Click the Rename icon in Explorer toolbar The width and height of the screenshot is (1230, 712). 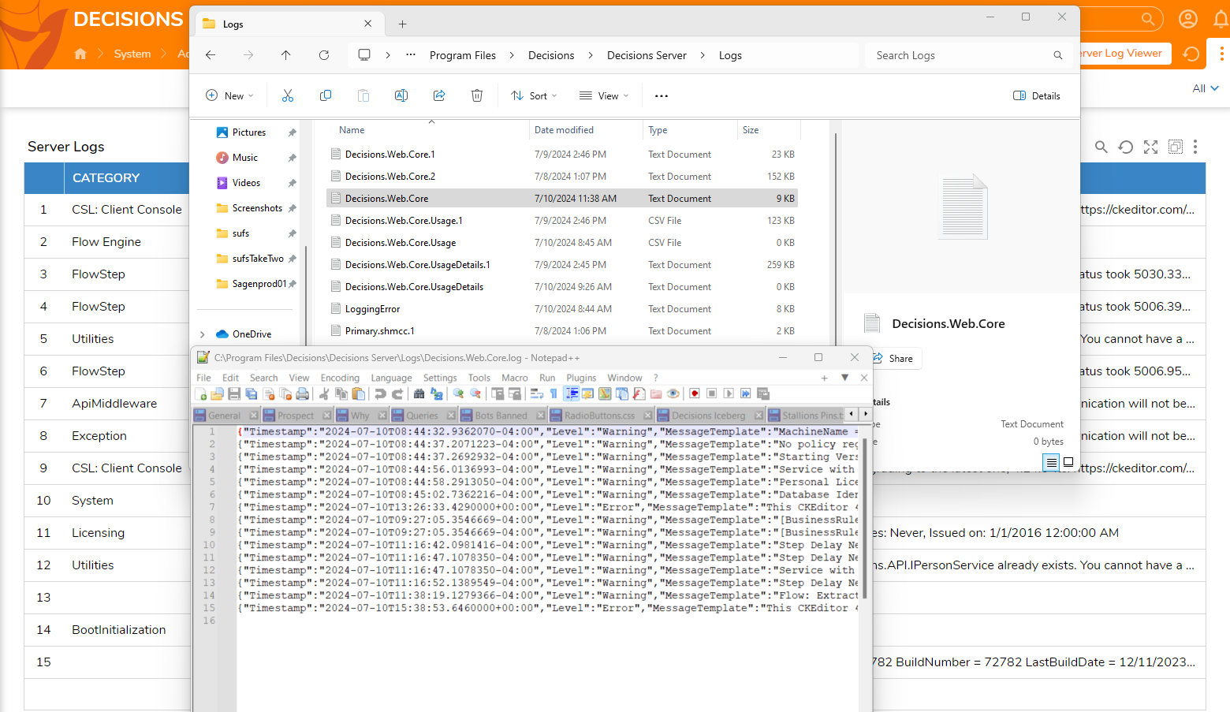[x=401, y=95]
